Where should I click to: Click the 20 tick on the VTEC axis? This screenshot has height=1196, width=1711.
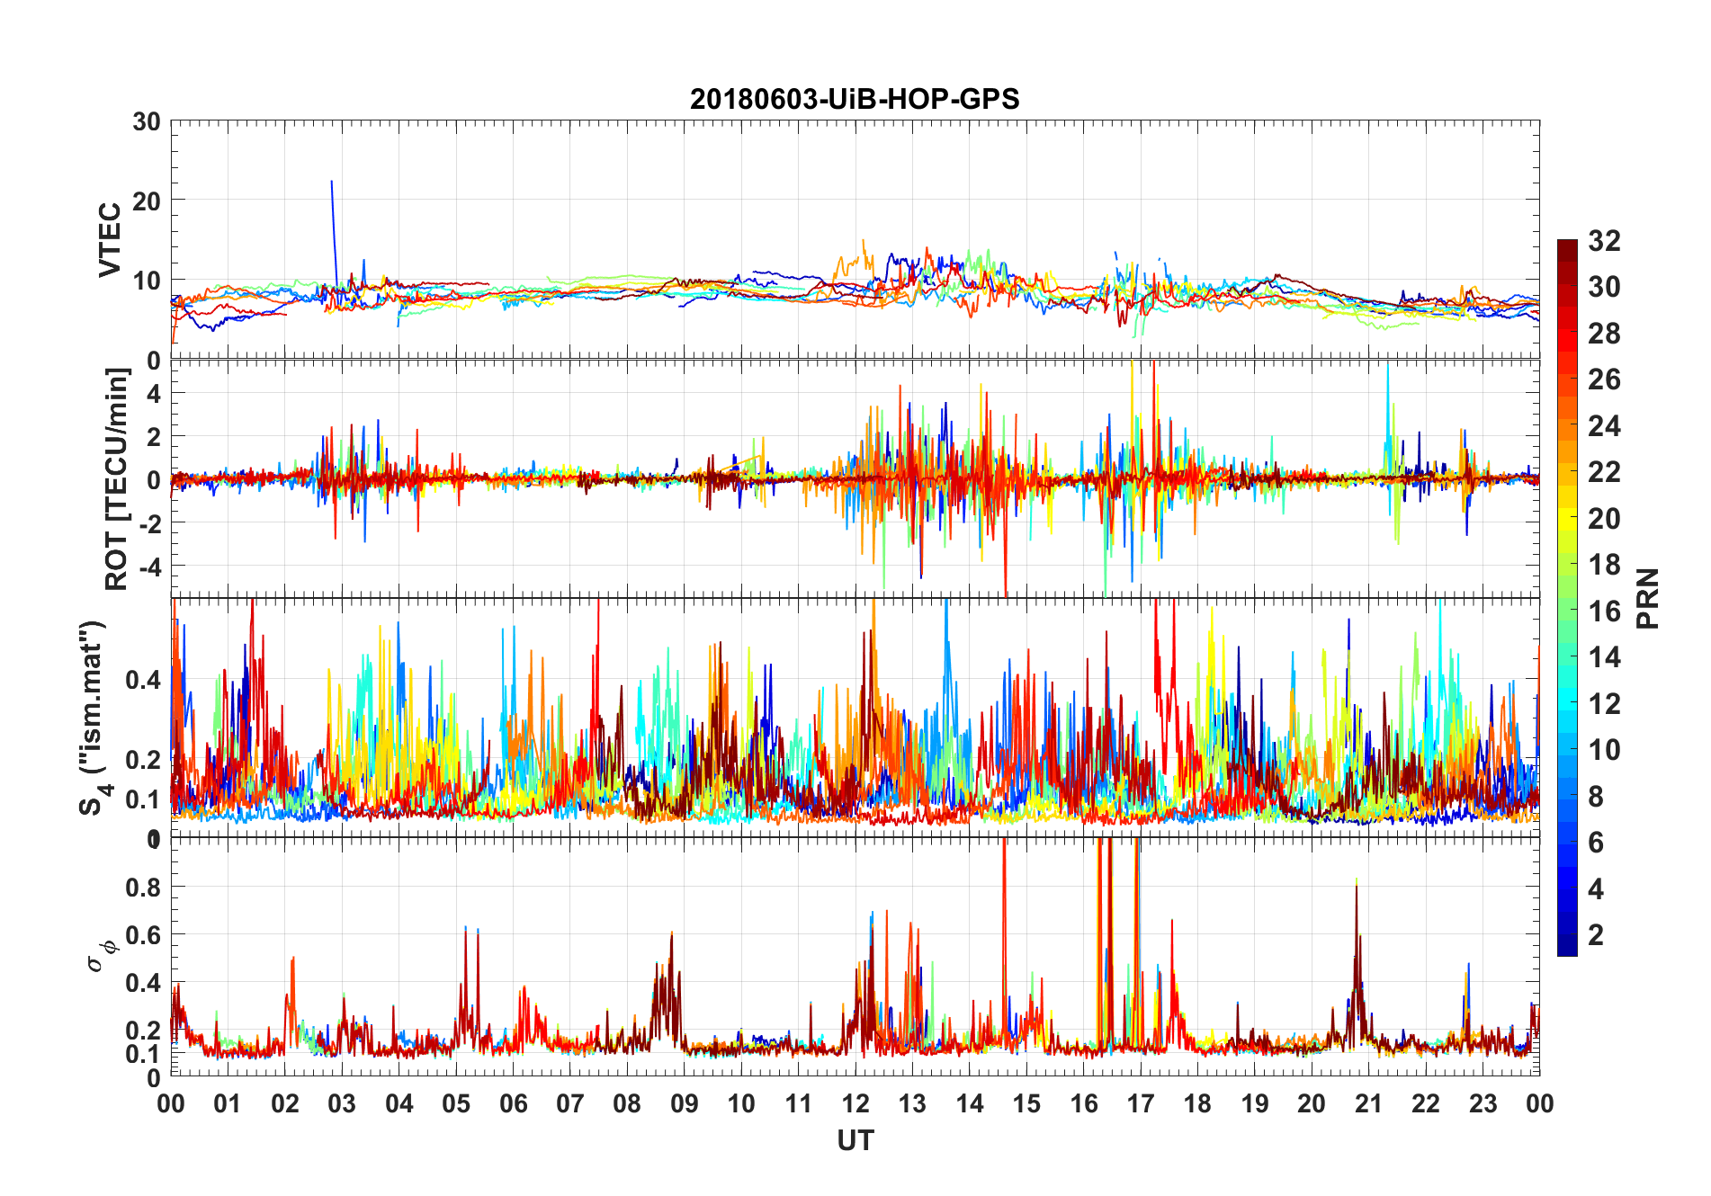[x=147, y=201]
